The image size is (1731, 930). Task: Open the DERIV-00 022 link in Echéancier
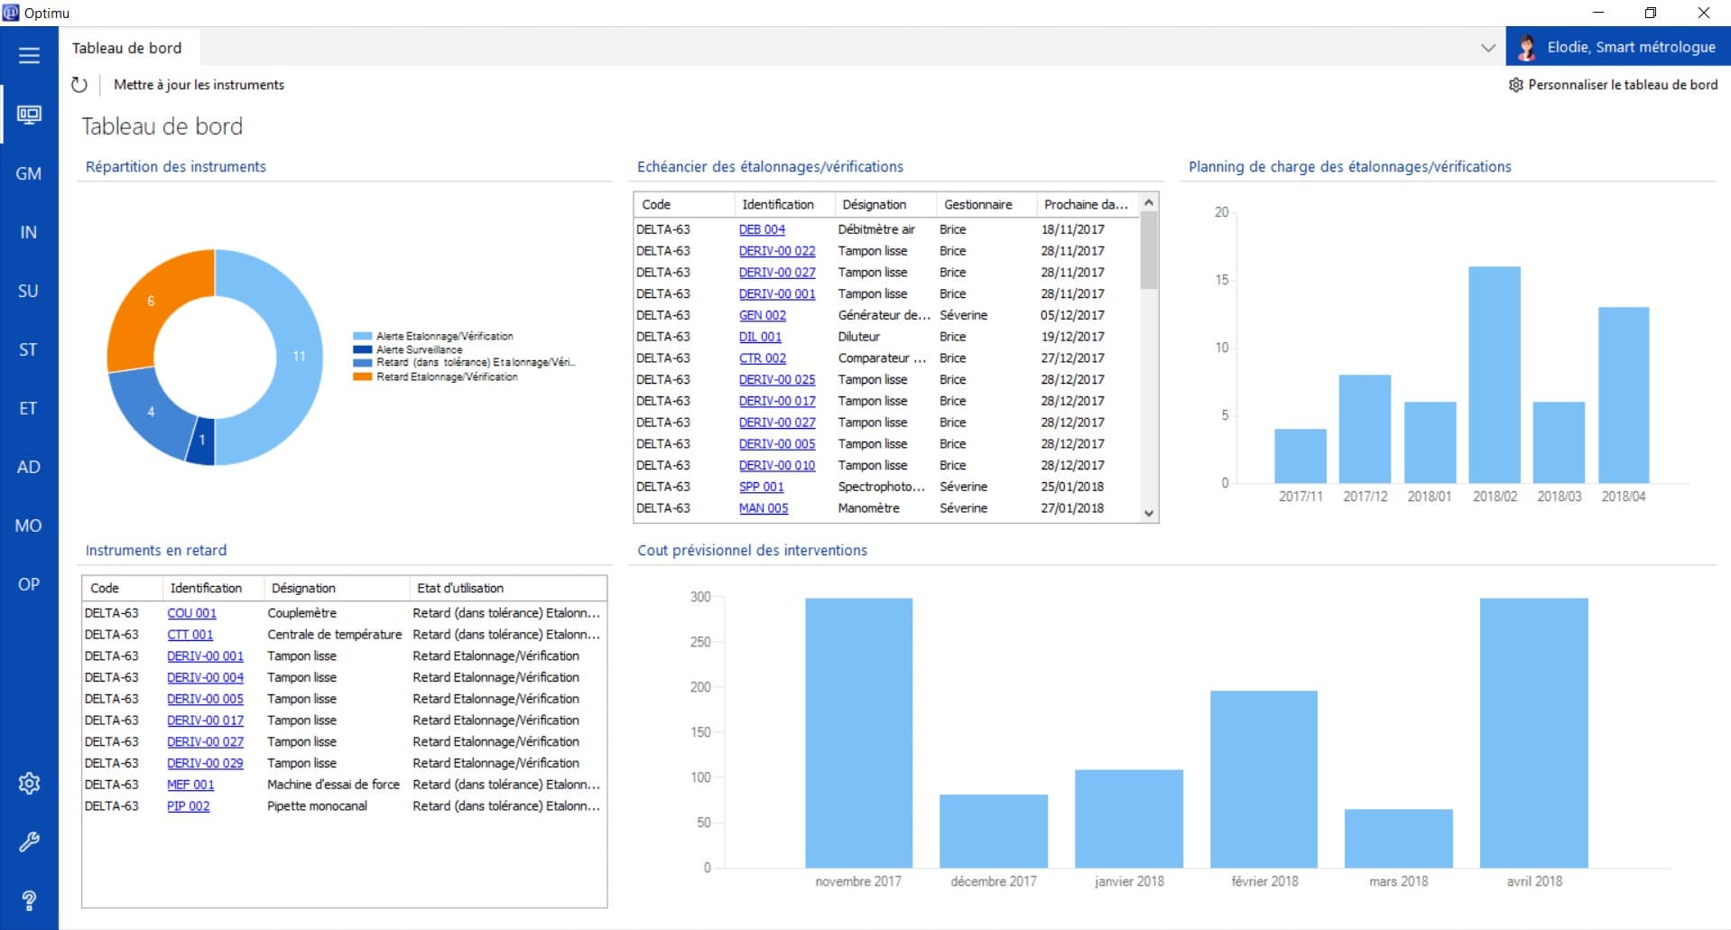click(777, 251)
